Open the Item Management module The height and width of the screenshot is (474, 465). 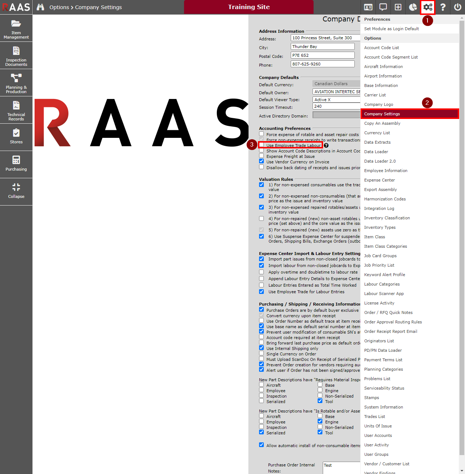tap(16, 28)
